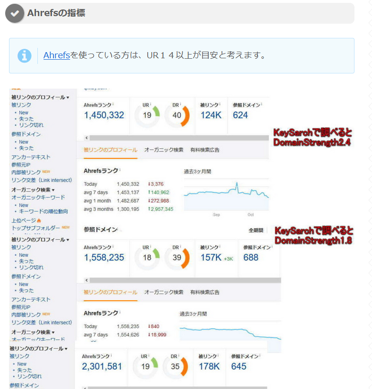Screen dimensions: 372x389
Task: Click the UR 19 gauge next to DR 40
Action: [x=147, y=115]
